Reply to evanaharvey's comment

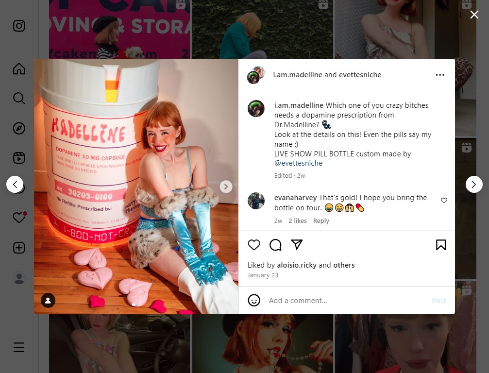pos(321,221)
